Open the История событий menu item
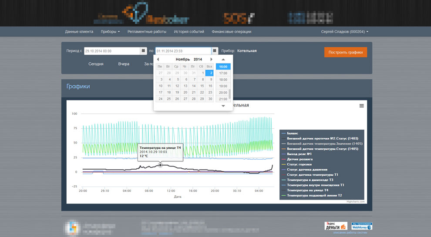Screen dimensions: 431x237 tap(189, 32)
